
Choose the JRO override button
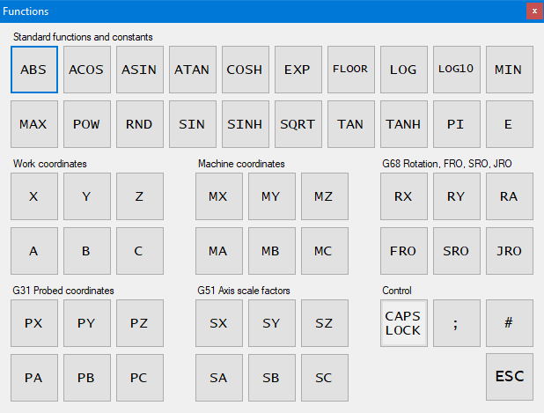click(x=509, y=251)
